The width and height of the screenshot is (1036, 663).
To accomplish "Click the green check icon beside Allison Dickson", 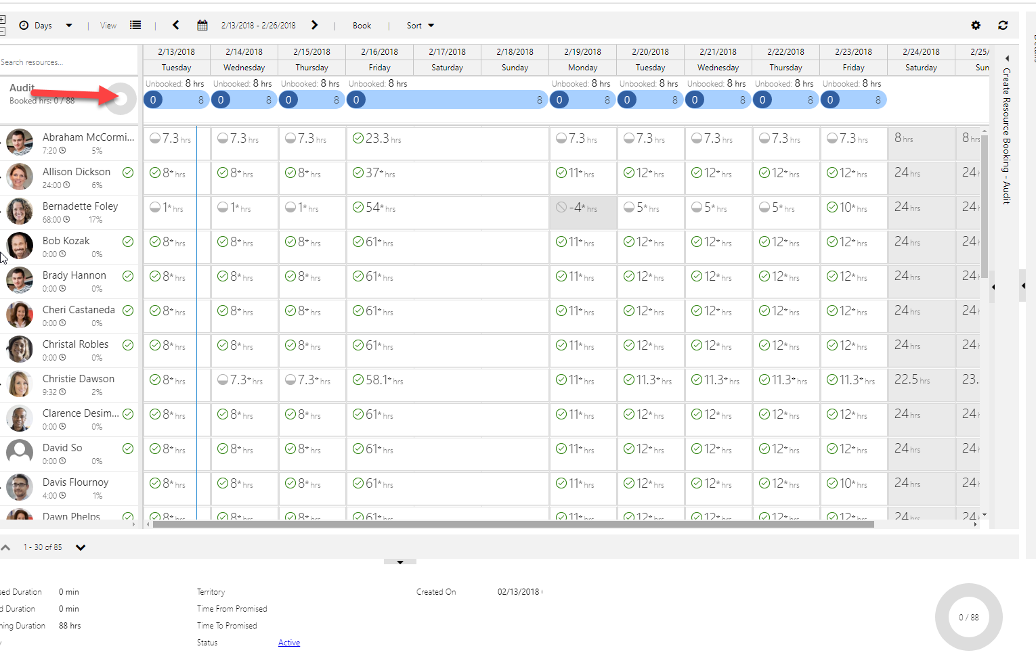I will (128, 173).
